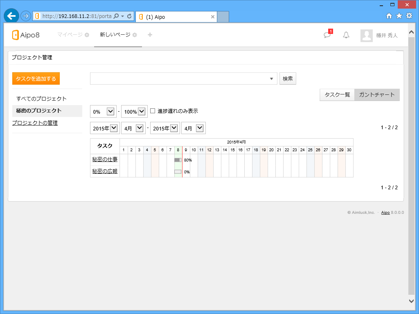This screenshot has width=419, height=314.
Task: Click 秘密の広報 0% progress bar
Action: [178, 172]
